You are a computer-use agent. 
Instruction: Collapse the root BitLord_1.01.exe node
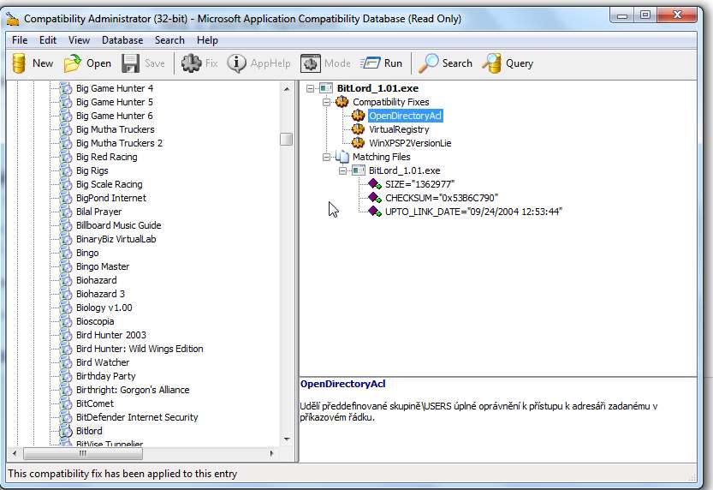point(310,88)
